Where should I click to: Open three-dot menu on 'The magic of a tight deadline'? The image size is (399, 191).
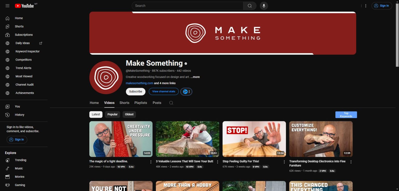[x=151, y=162]
